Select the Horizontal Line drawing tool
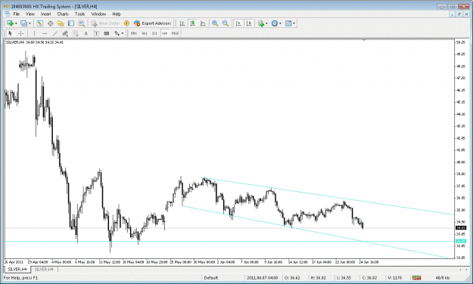This screenshot has width=473, height=284. [x=45, y=33]
